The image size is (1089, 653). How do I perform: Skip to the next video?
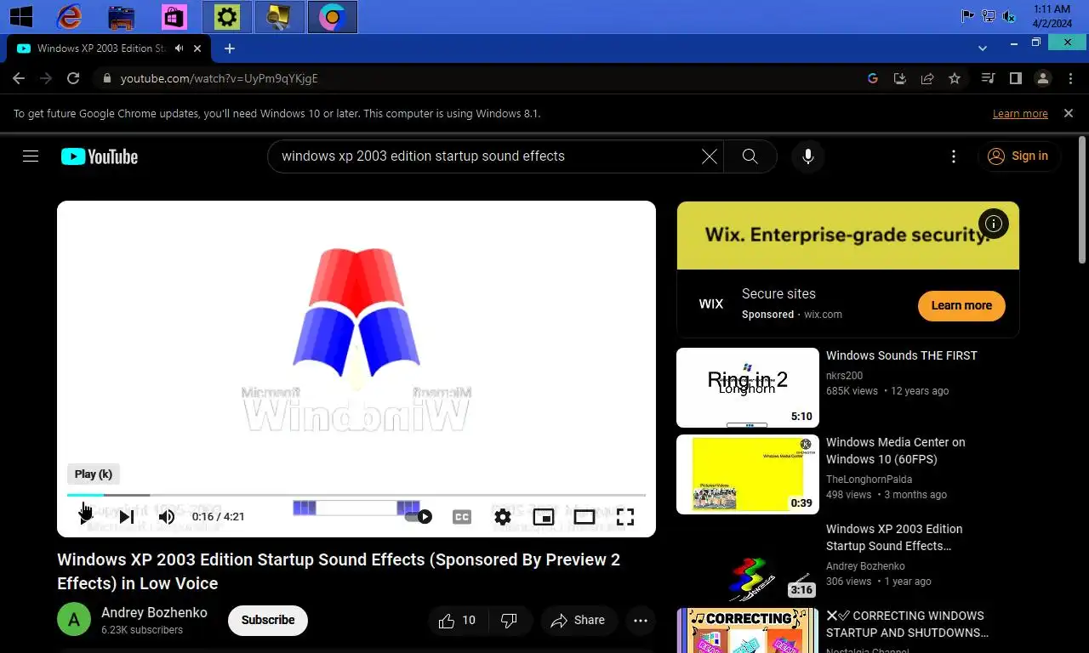coord(127,516)
